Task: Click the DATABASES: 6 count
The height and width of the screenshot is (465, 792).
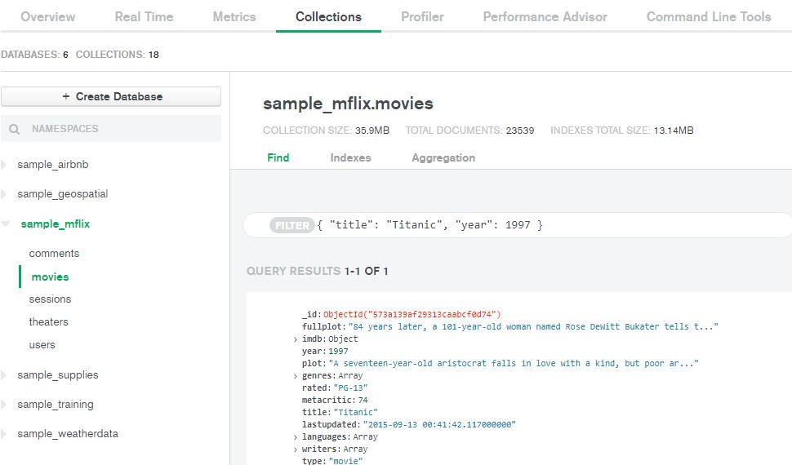Action: click(x=34, y=55)
